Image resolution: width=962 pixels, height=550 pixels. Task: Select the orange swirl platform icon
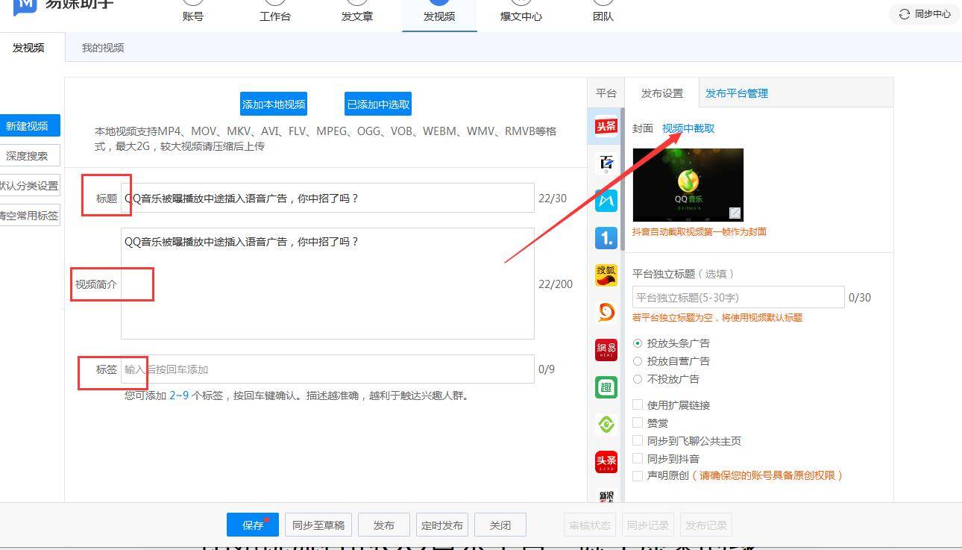pos(606,313)
